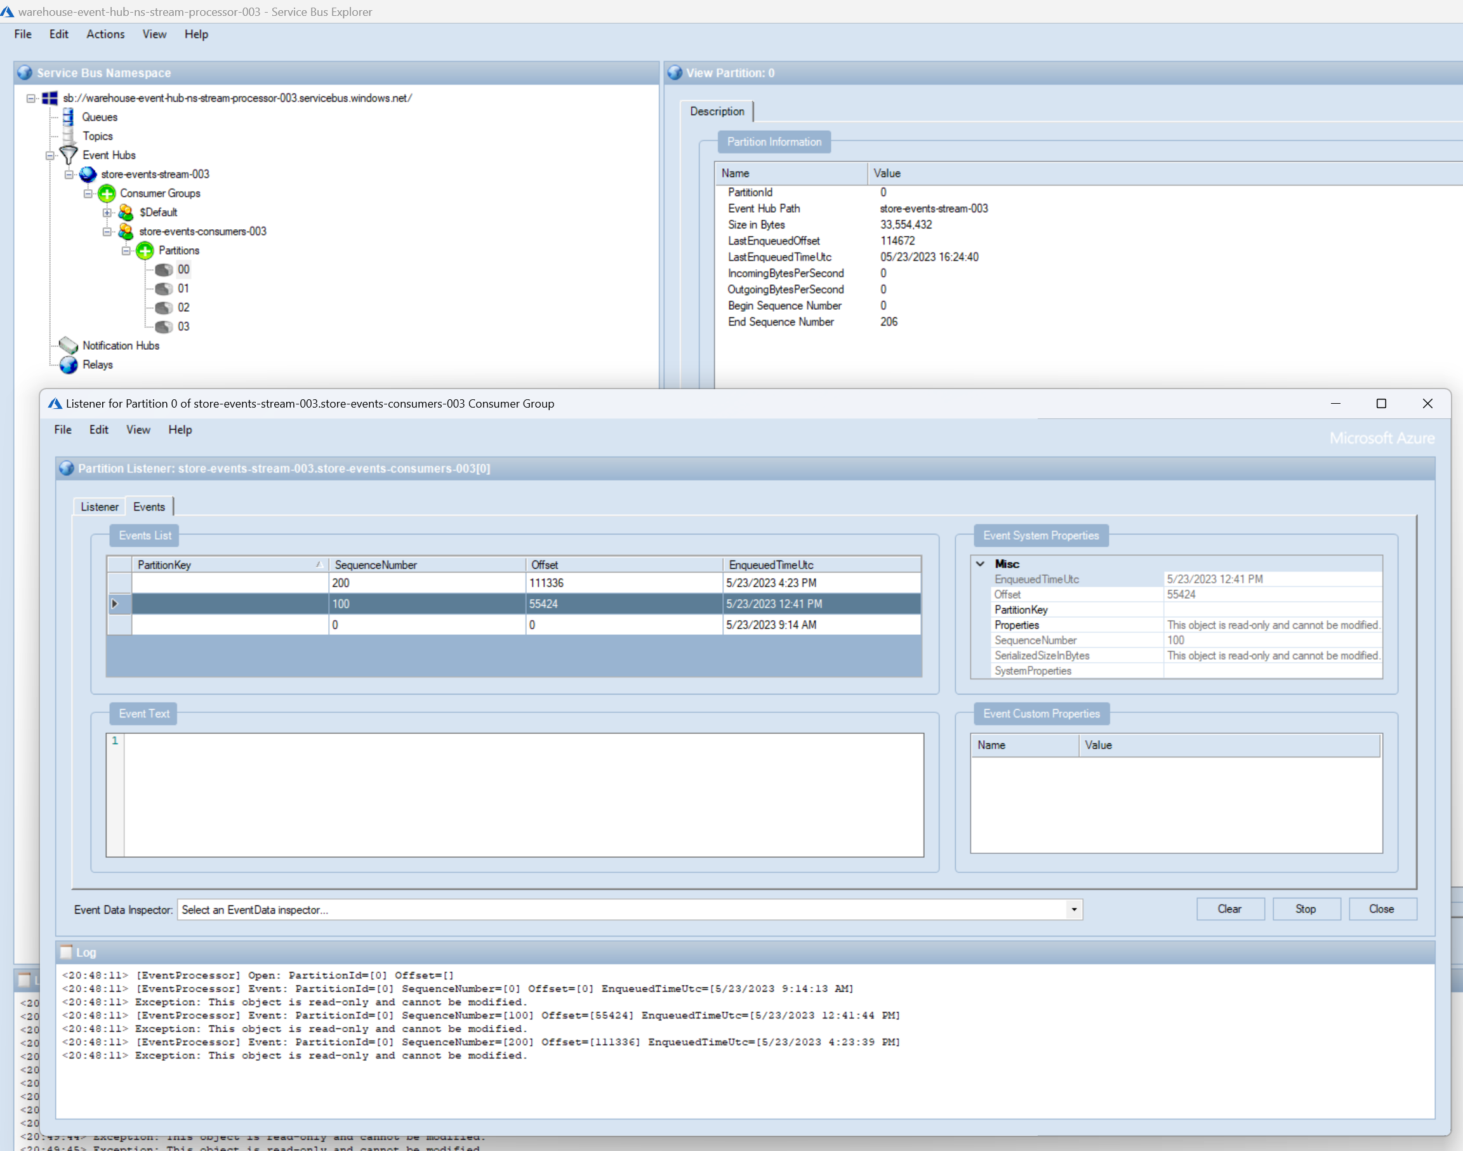This screenshot has height=1151, width=1463.
Task: Select partition 02 disk icon
Action: tap(164, 308)
